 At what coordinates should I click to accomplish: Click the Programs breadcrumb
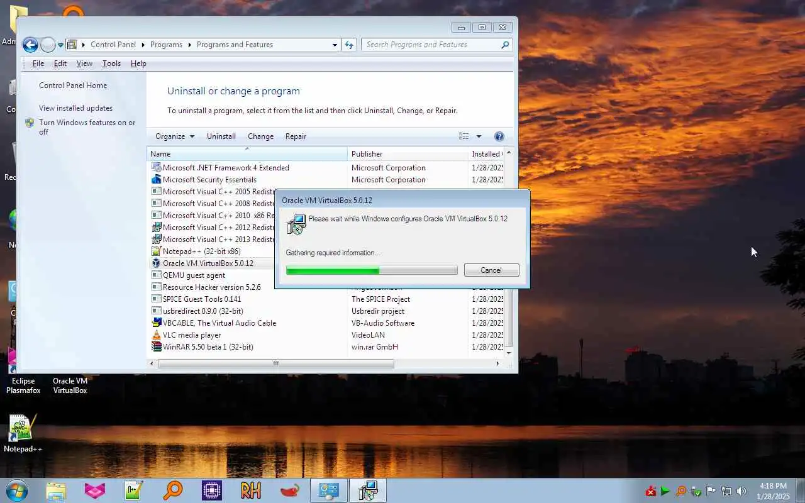coord(166,45)
